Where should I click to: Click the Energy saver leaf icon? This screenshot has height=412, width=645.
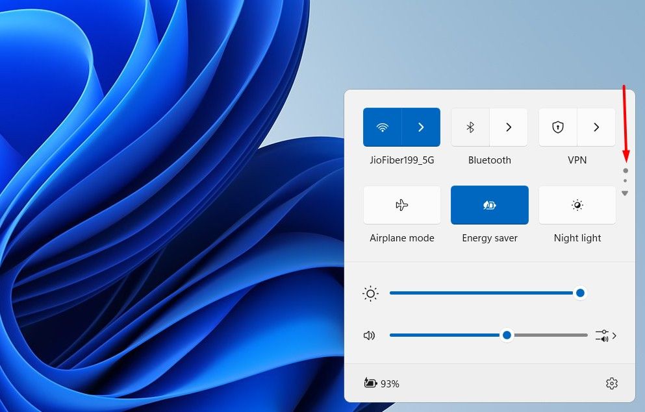coord(489,205)
